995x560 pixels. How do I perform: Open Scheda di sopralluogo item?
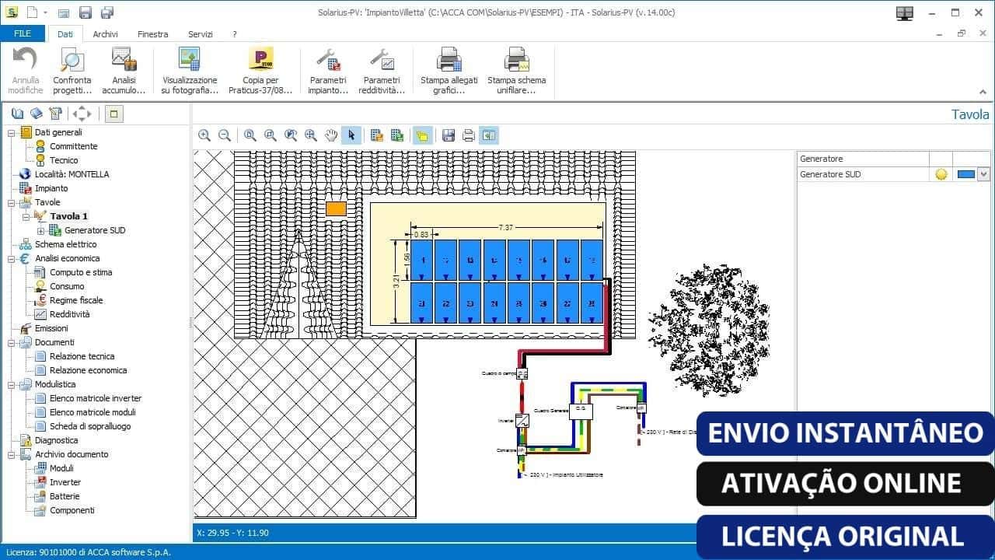(90, 426)
